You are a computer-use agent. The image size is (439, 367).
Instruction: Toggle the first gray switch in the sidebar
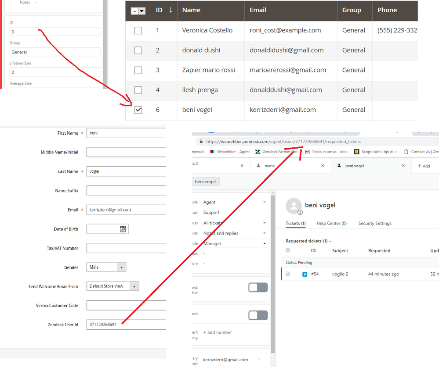258,287
